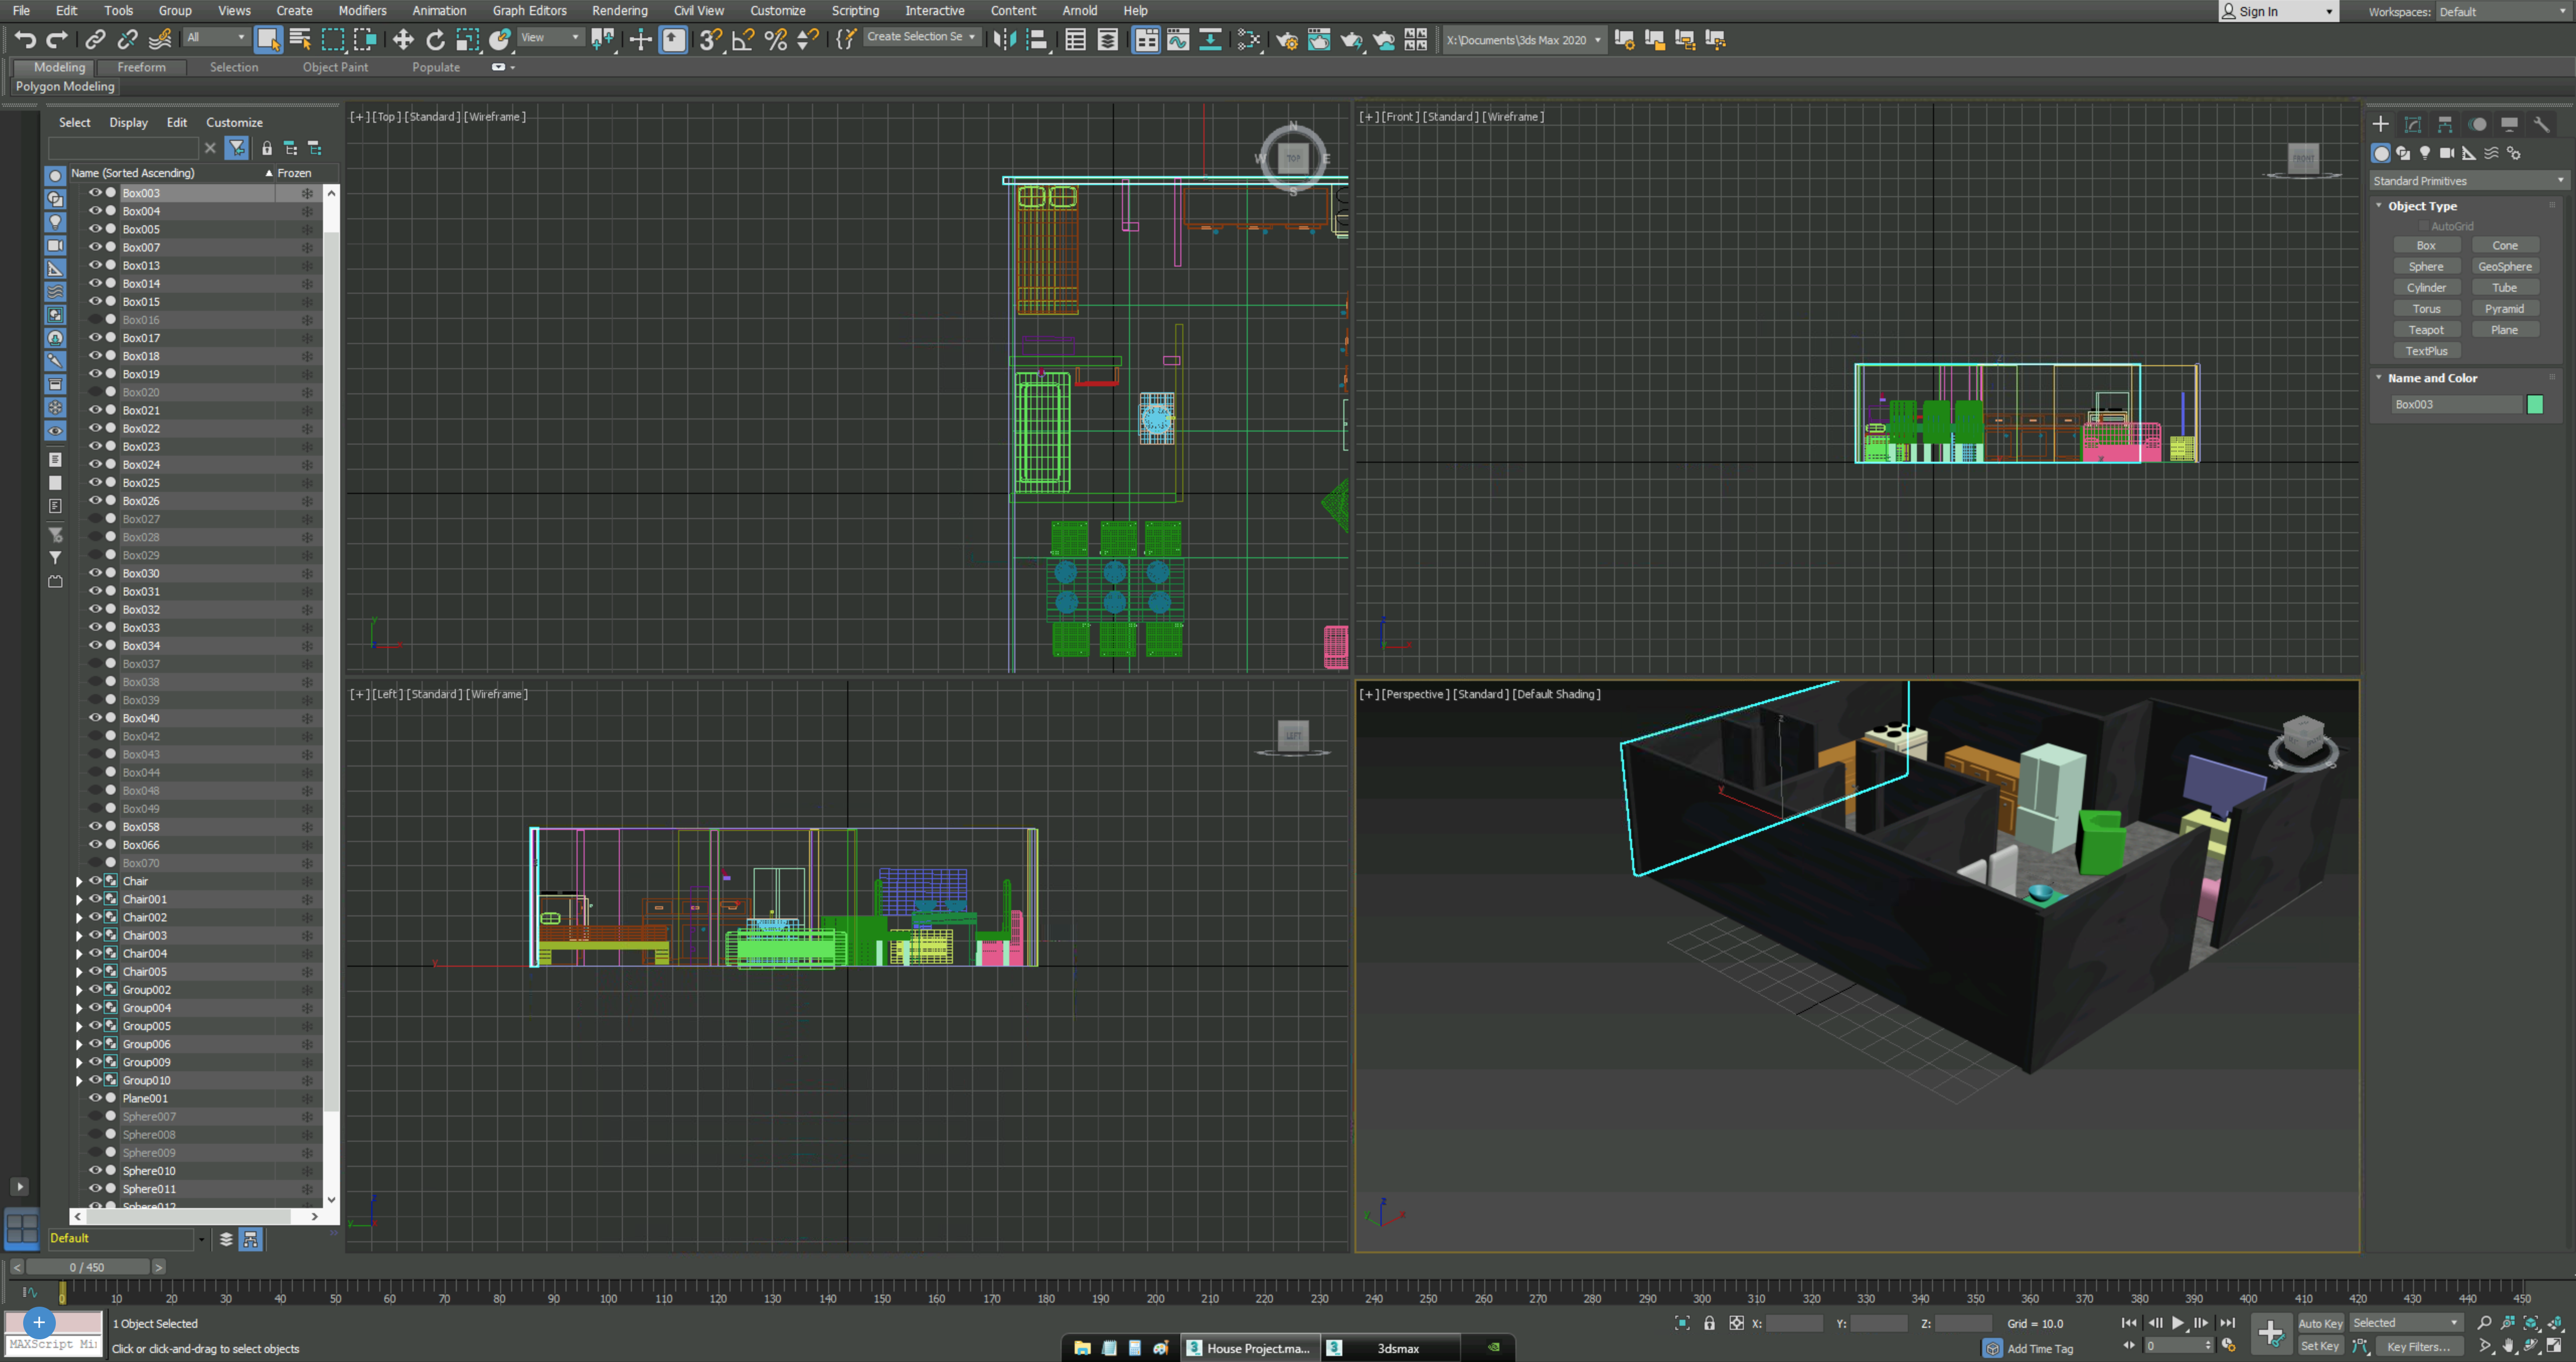
Task: Toggle visibility of Sphere010
Action: pos(95,1170)
